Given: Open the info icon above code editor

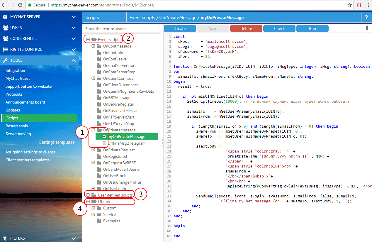Looking at the screenshot, I should pyautogui.click(x=367, y=28).
